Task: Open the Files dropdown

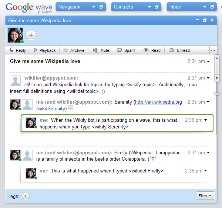Action: coord(205,196)
